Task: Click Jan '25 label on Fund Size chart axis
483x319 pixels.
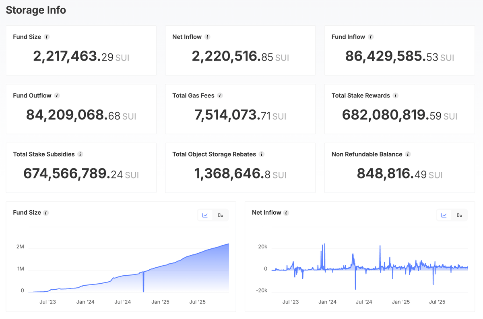Action: pos(160,302)
